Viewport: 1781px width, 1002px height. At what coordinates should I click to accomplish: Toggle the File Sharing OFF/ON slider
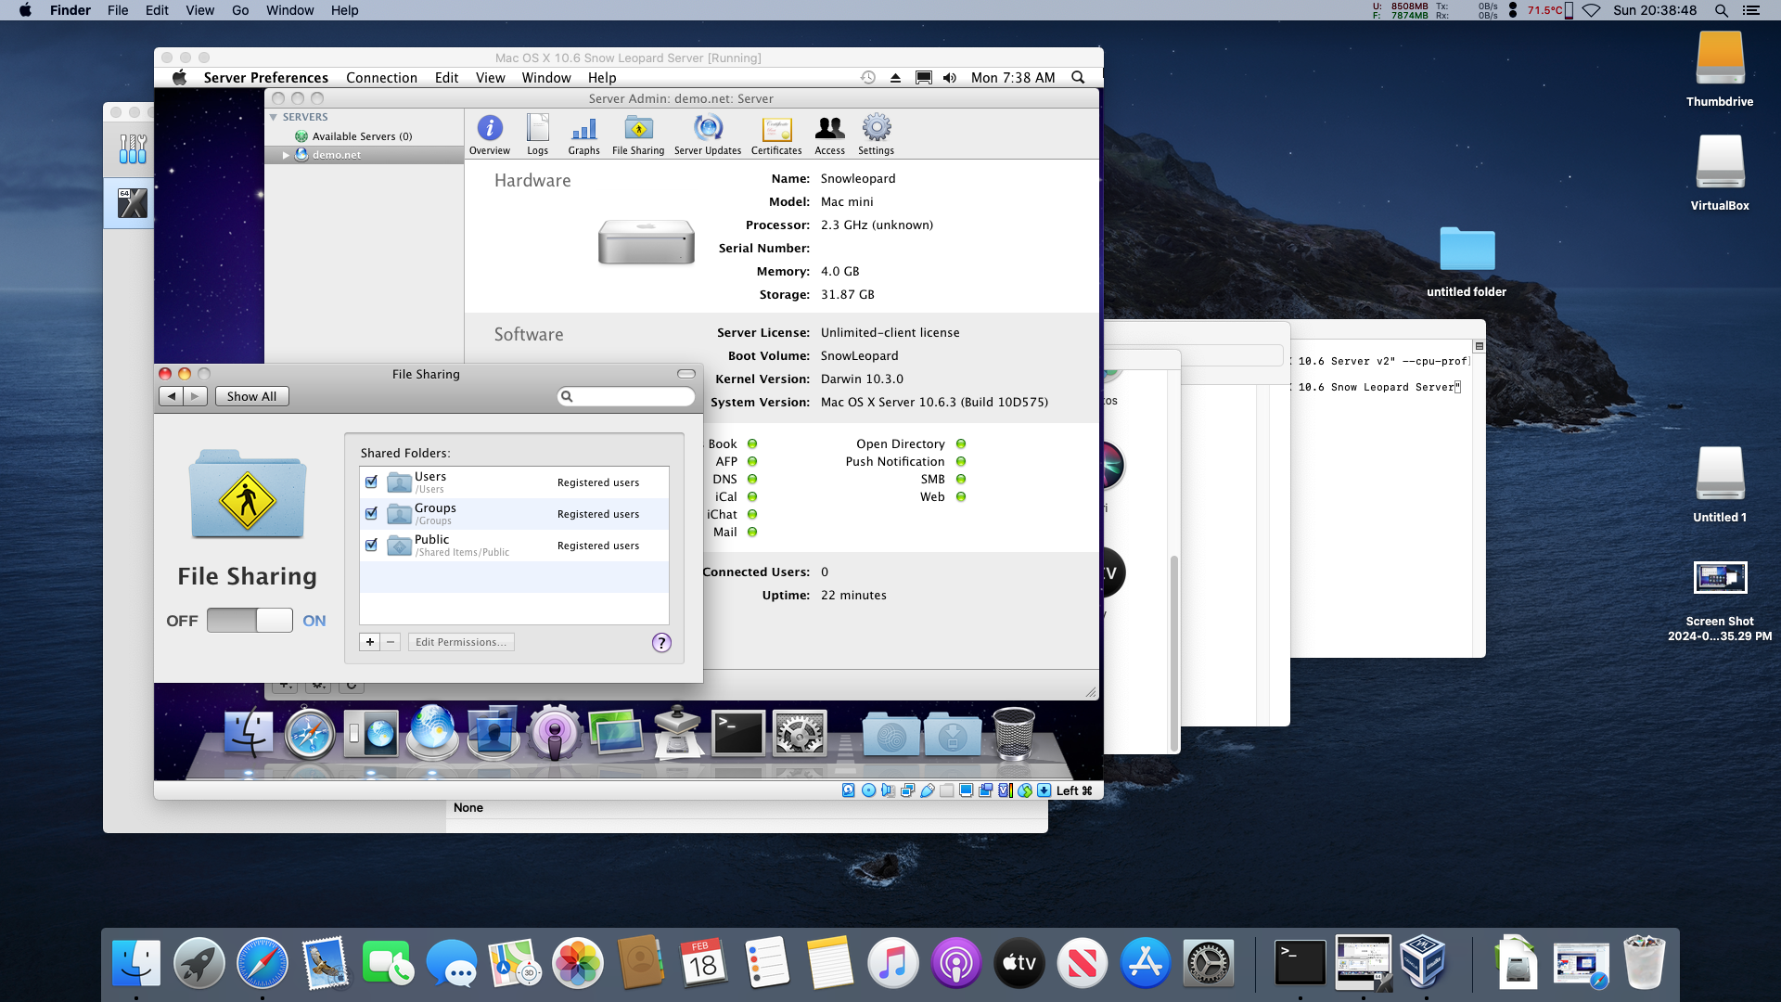tap(250, 621)
